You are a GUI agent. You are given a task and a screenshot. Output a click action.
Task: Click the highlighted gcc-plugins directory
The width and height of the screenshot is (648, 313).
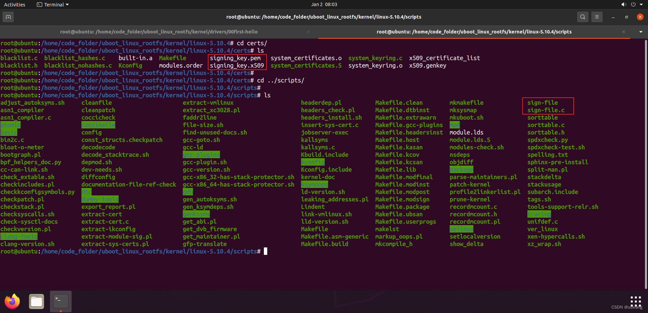coord(201,155)
